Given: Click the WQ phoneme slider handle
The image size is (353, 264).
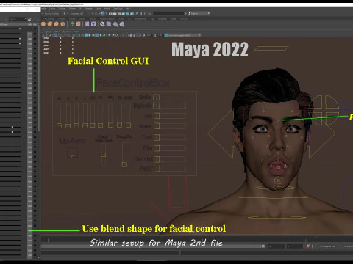Looking at the screenshot, I should 110,125.
